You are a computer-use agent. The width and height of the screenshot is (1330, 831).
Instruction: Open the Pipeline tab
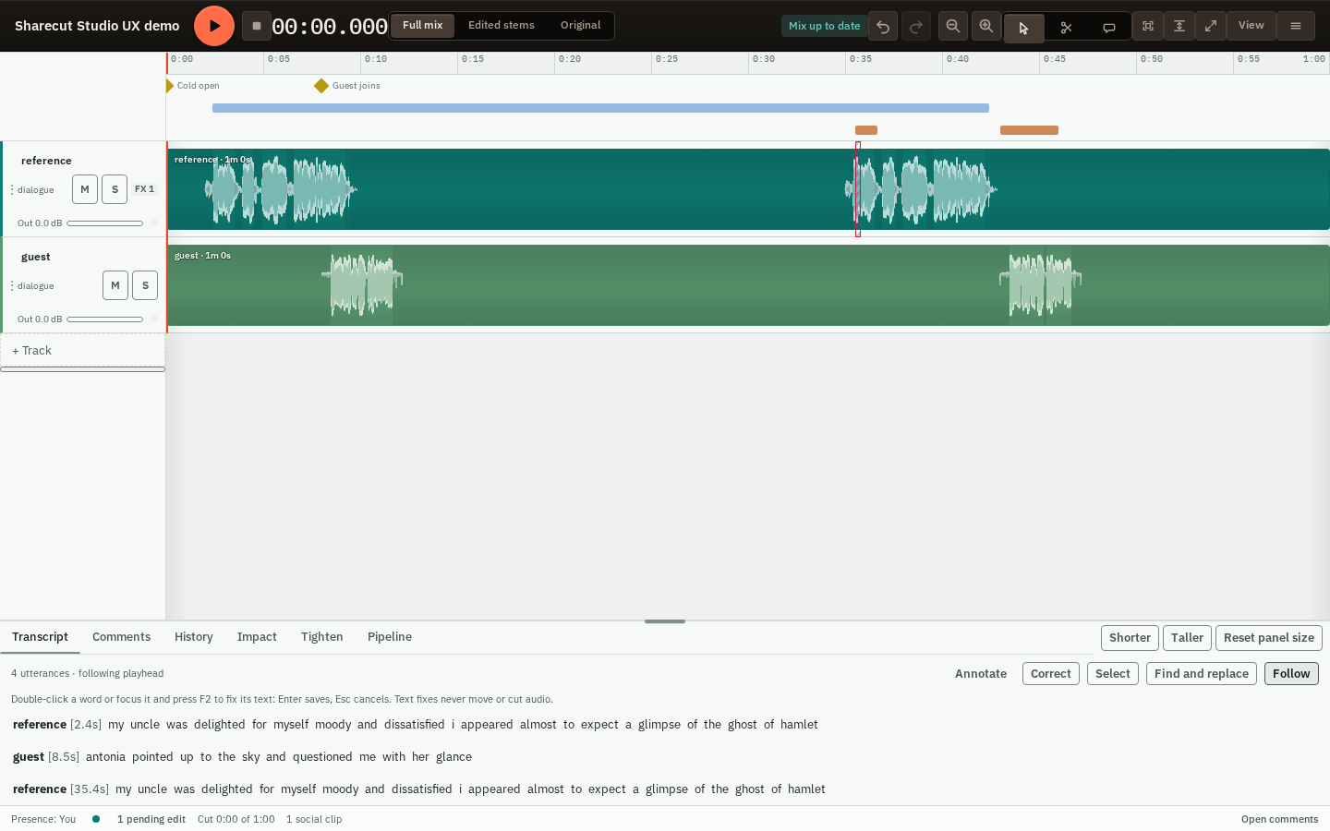390,637
